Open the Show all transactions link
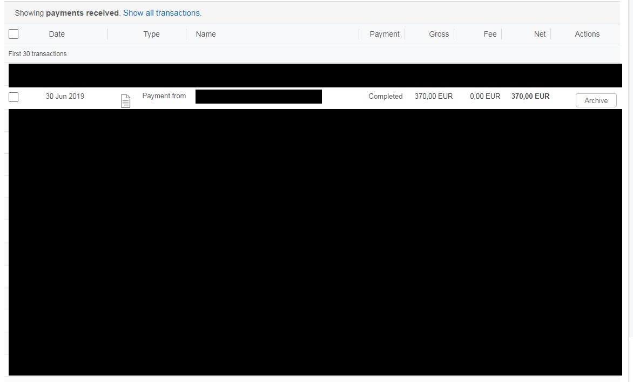This screenshot has height=382, width=633. [x=162, y=13]
